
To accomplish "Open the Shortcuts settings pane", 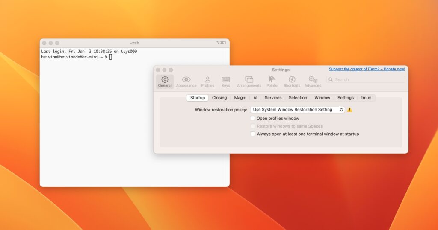I will [292, 82].
